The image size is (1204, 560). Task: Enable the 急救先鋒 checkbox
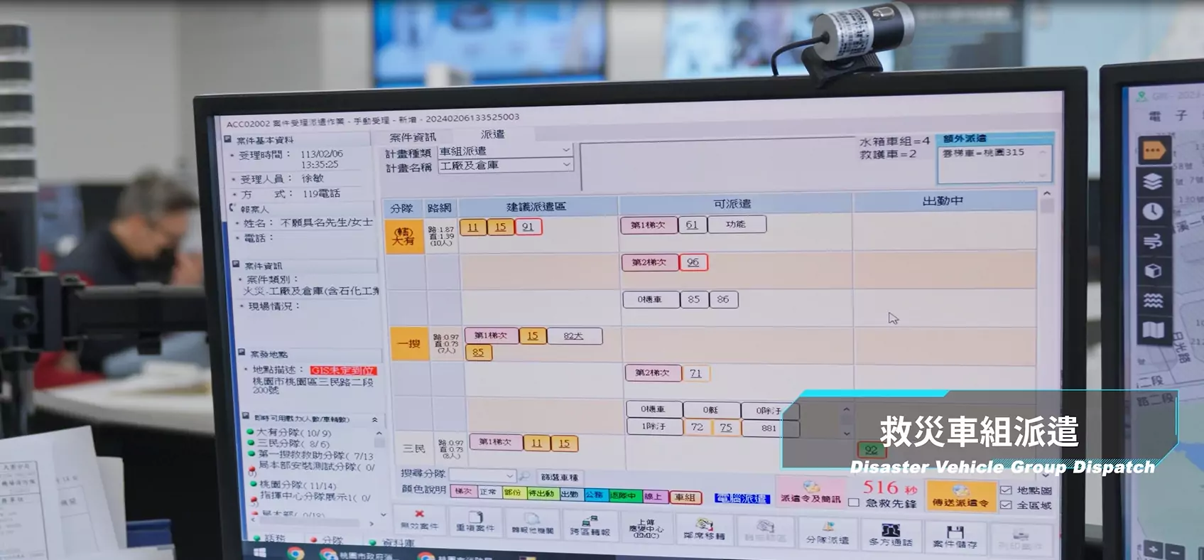point(853,502)
